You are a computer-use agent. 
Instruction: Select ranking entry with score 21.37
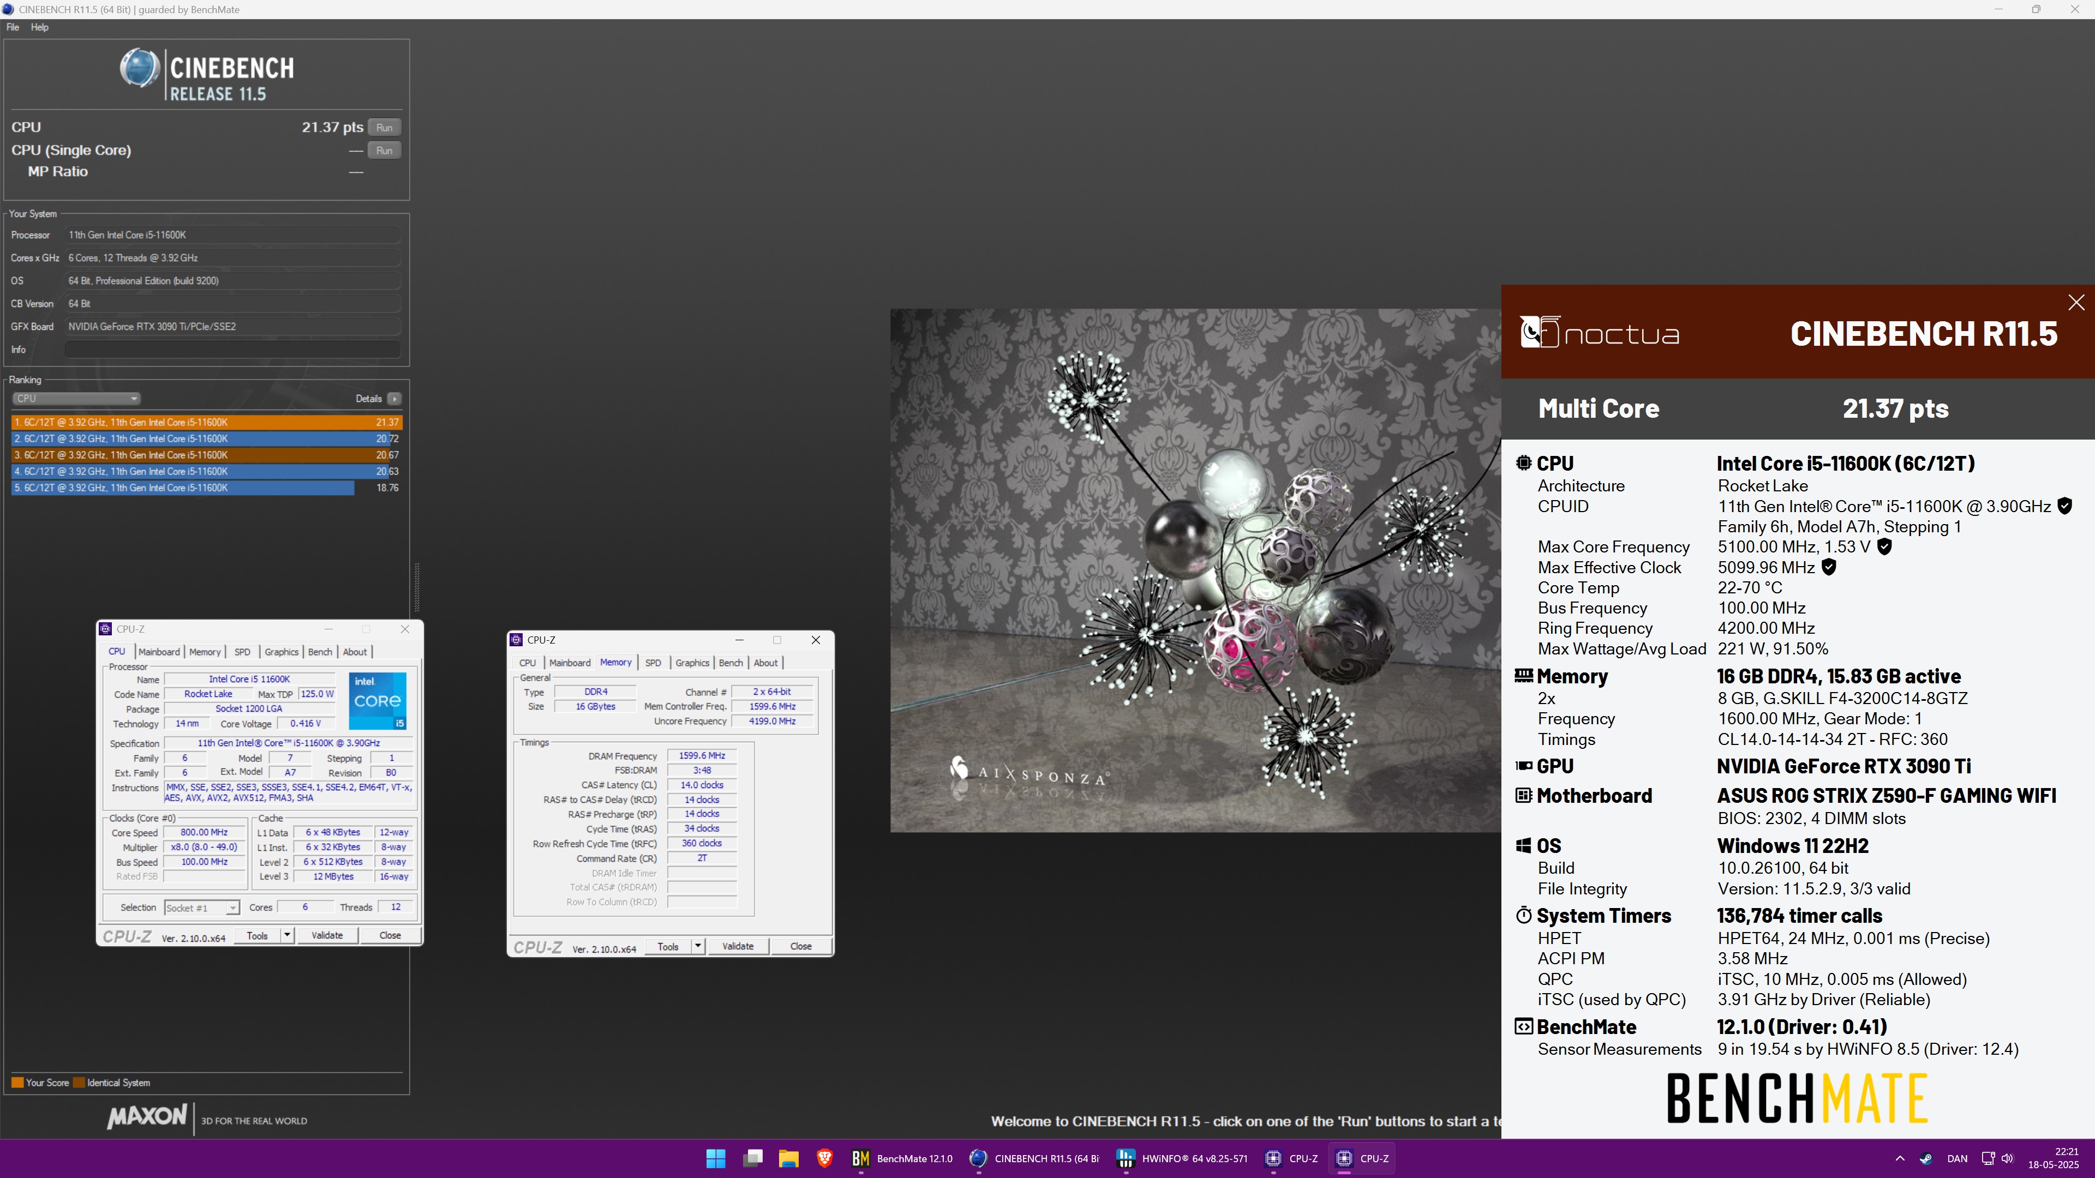(207, 422)
